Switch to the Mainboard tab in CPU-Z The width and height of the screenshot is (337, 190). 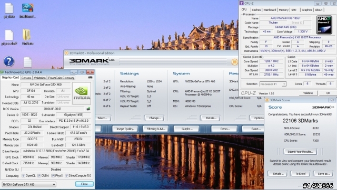click(270, 10)
